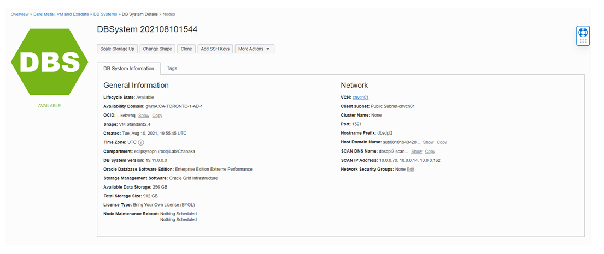
Task: Click the AVAILABLE status label under the hexagon
Action: (49, 106)
